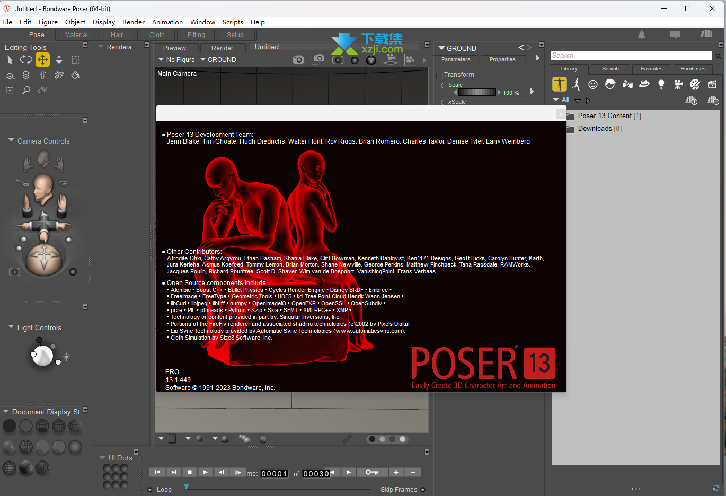Click the Remove Library books-minus icon
726x496 pixels.
713,100
